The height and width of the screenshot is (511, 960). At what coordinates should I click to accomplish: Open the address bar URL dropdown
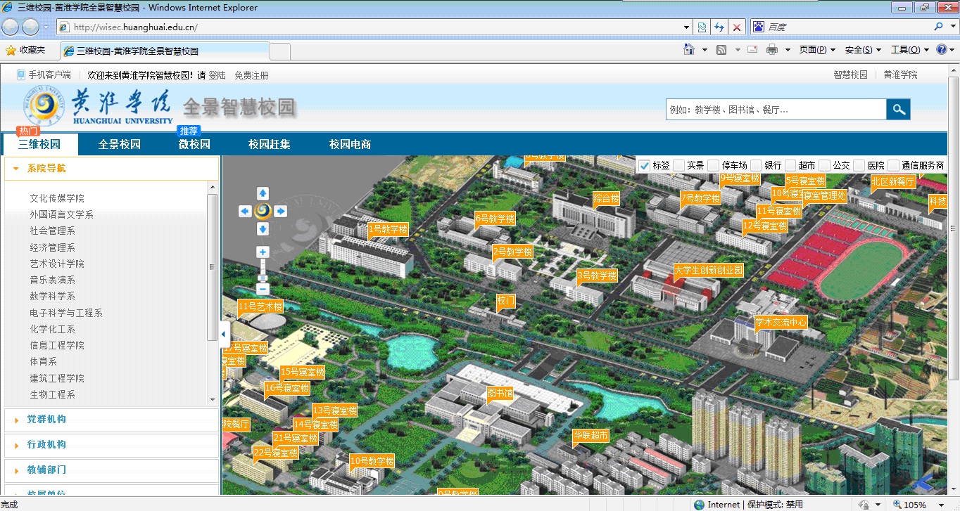pos(687,27)
